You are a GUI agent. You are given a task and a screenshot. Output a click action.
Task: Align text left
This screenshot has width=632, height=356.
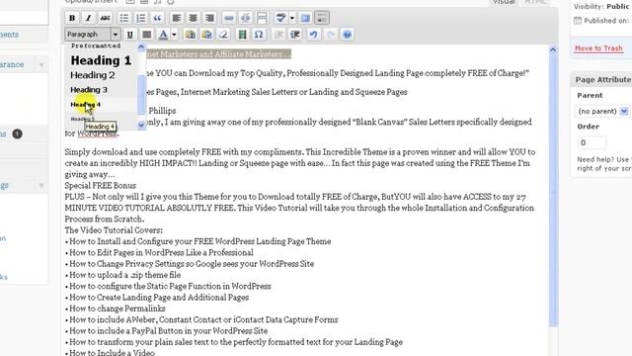(176, 18)
